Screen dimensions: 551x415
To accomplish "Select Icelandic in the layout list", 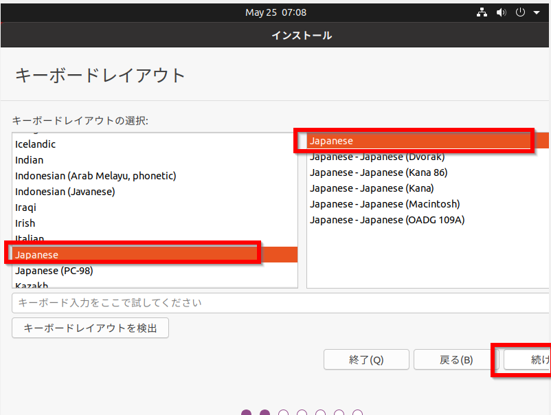I will point(36,144).
